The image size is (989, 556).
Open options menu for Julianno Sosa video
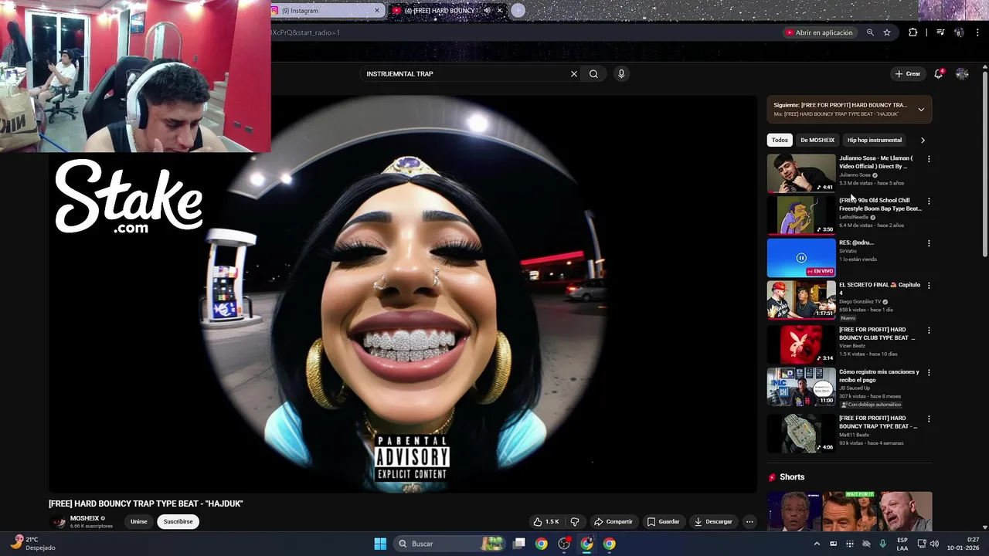point(929,159)
